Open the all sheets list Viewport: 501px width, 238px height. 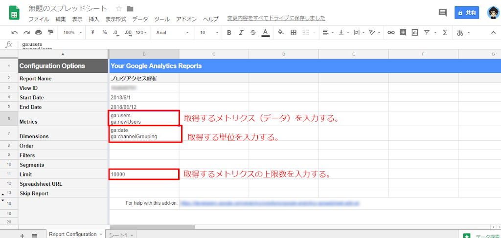(x=35, y=236)
